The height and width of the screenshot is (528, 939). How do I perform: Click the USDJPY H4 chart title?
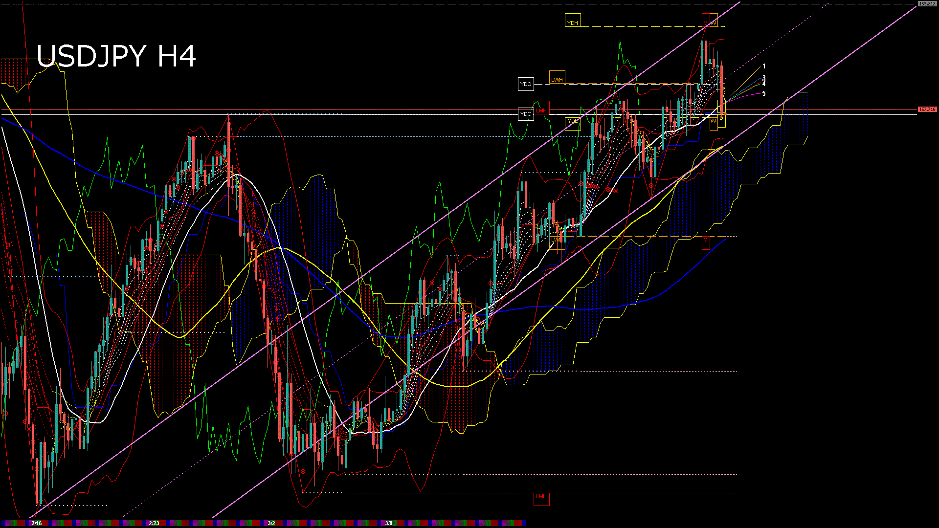(x=116, y=56)
